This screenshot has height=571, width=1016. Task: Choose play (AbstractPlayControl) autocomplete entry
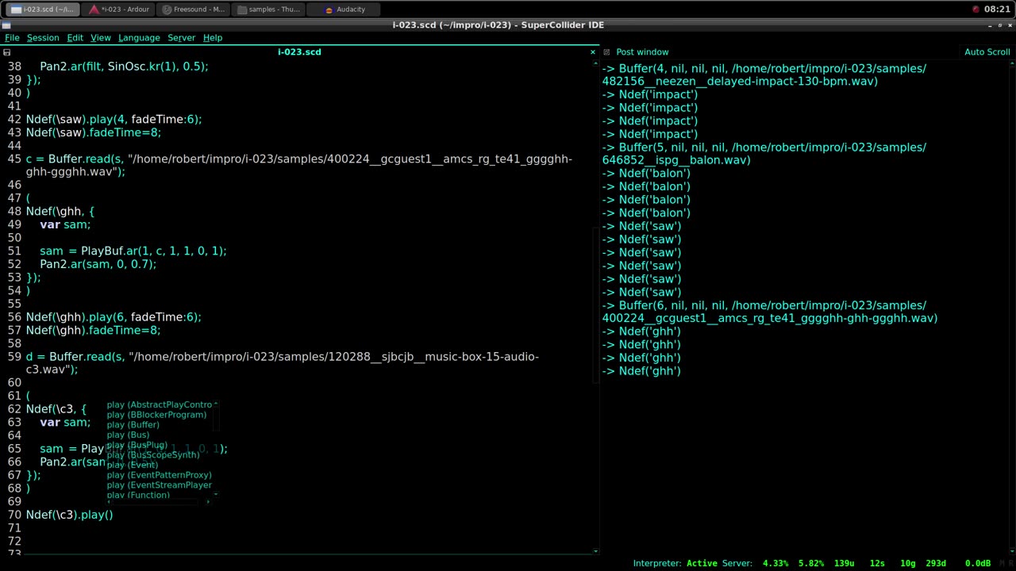pyautogui.click(x=160, y=404)
